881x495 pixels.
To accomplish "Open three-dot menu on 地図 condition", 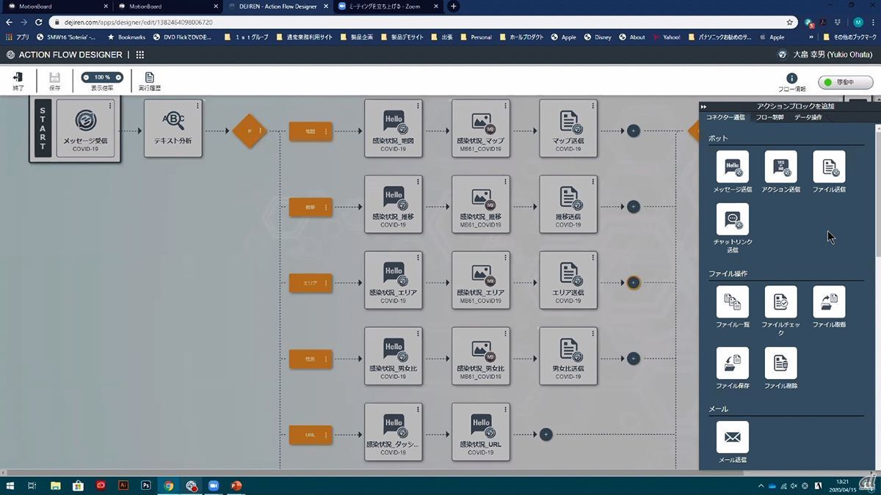I will [326, 131].
